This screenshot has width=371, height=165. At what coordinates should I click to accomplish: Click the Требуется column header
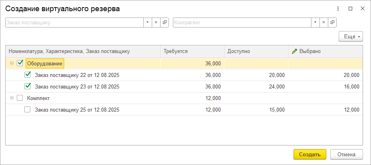192,51
